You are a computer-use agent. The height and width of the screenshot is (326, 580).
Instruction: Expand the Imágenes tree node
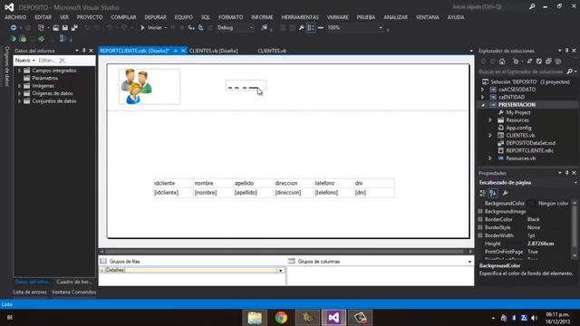coord(20,86)
